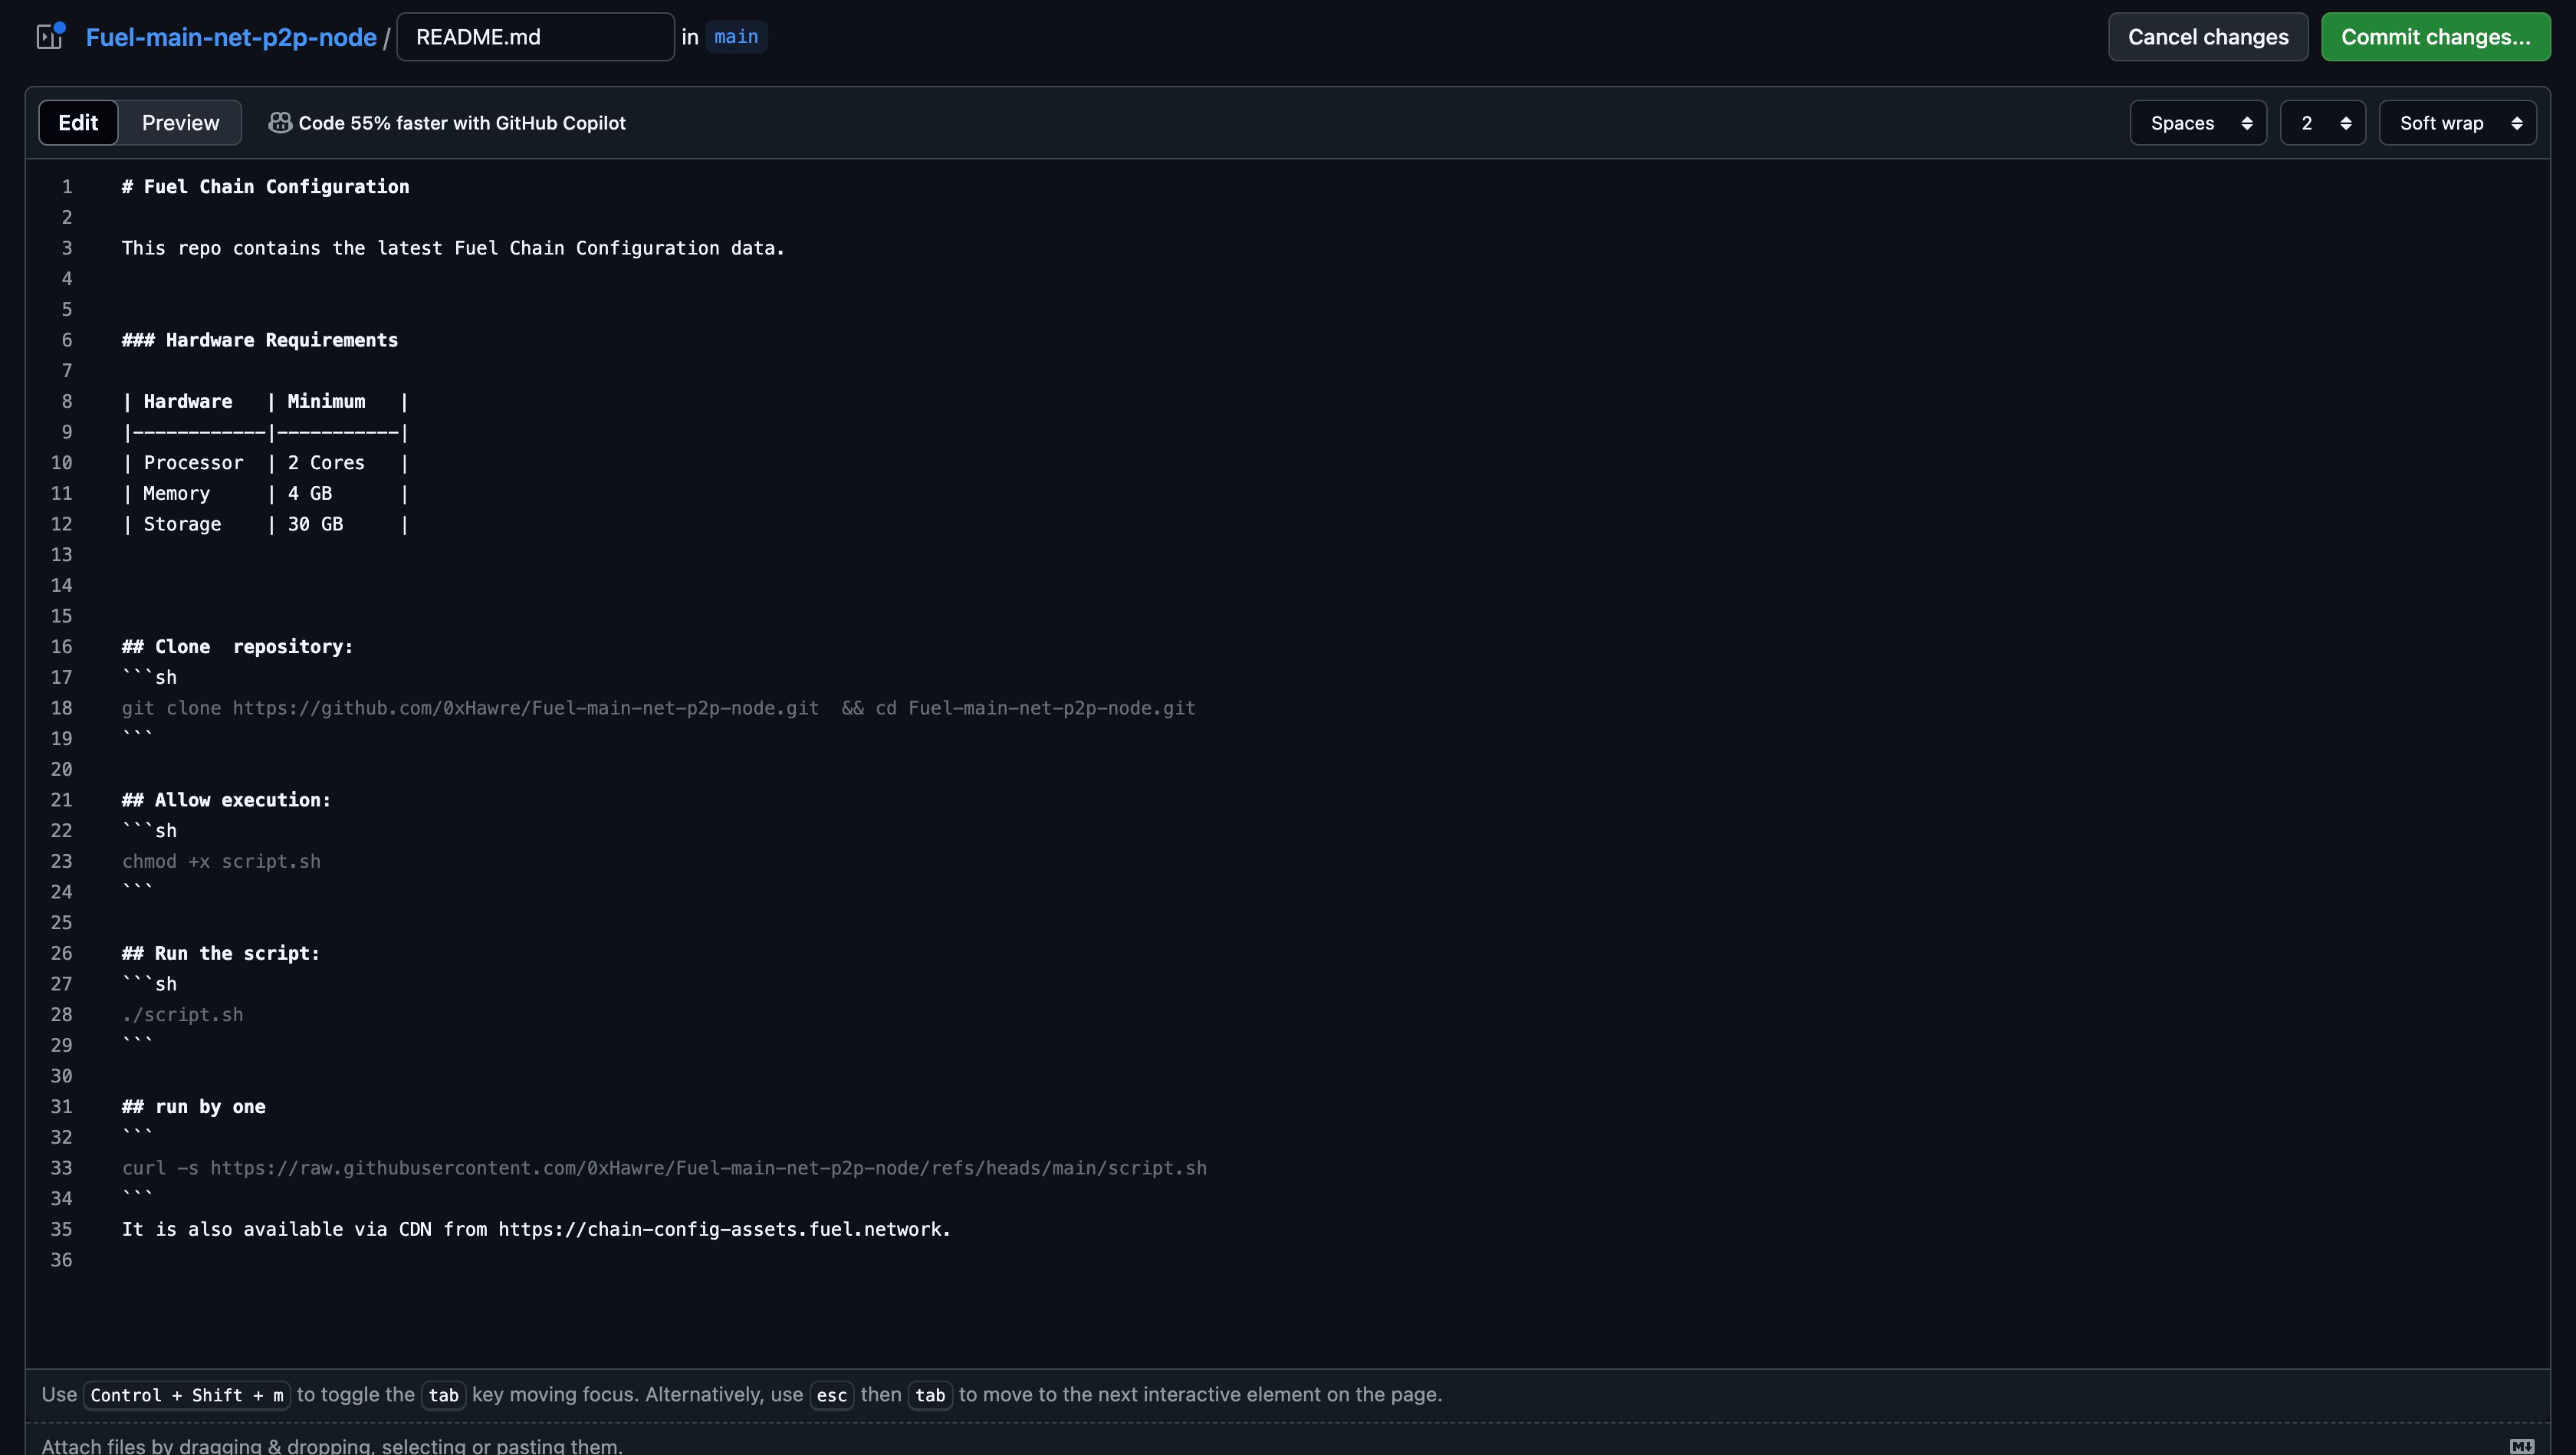Image resolution: width=2576 pixels, height=1455 pixels.
Task: Click the '### Hardware Requirements' heading line
Action: tap(260, 340)
